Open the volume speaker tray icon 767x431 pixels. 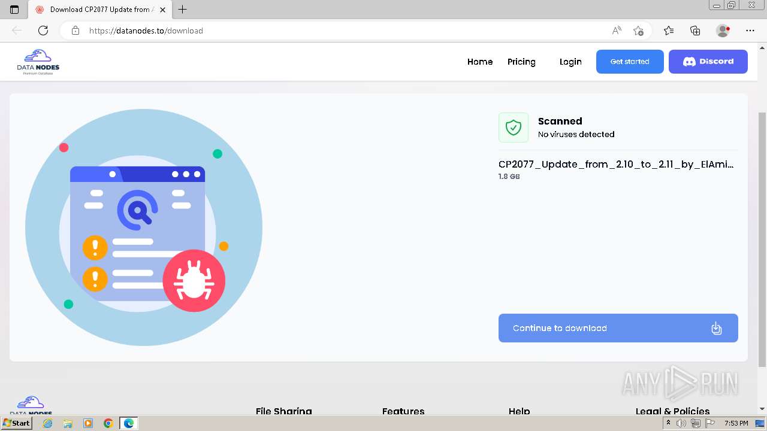[681, 423]
